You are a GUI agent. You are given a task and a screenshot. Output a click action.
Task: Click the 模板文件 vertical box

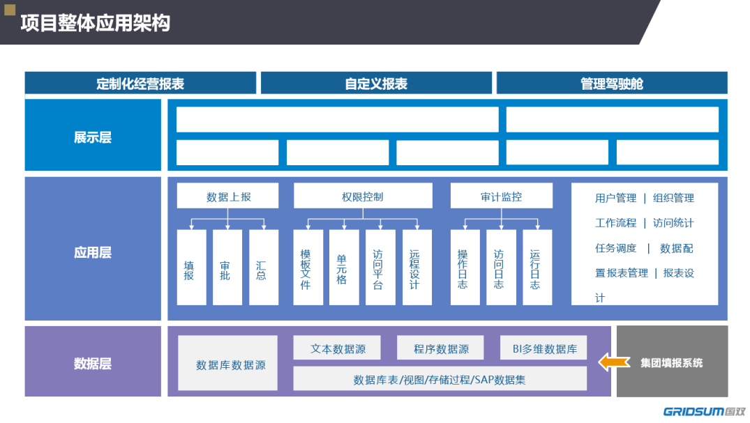(x=308, y=267)
